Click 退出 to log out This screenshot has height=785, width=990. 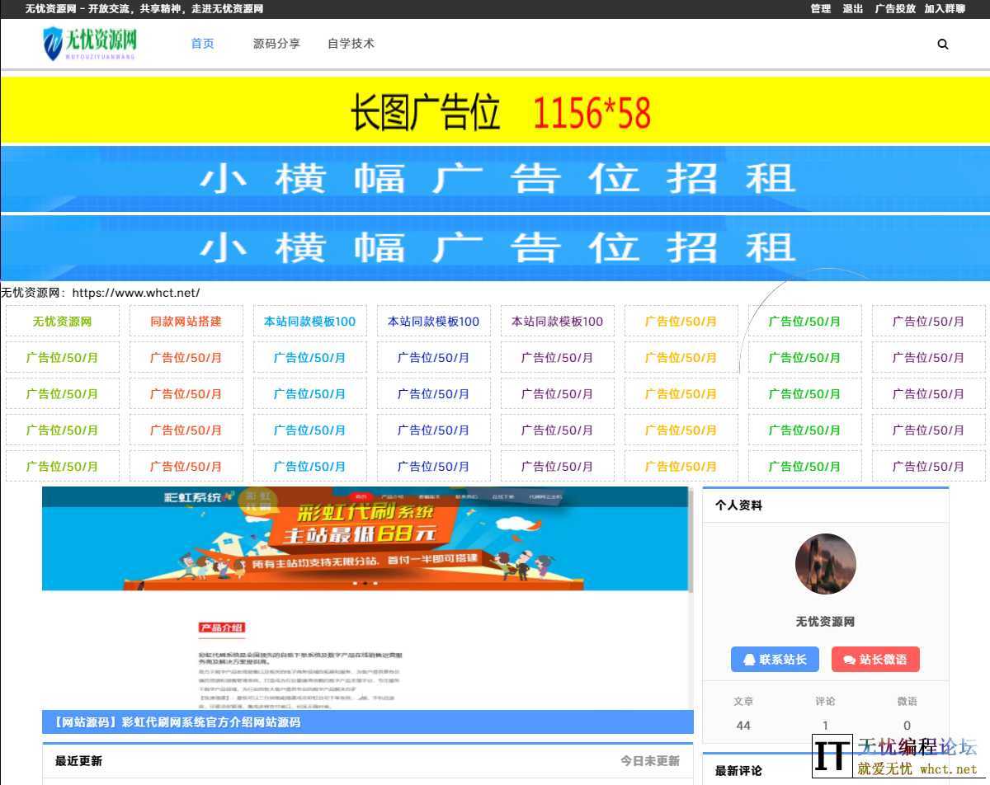pyautogui.click(x=852, y=9)
